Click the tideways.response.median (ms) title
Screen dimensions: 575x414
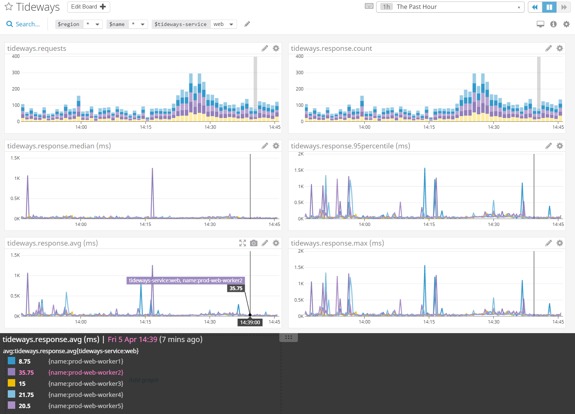[x=59, y=146]
